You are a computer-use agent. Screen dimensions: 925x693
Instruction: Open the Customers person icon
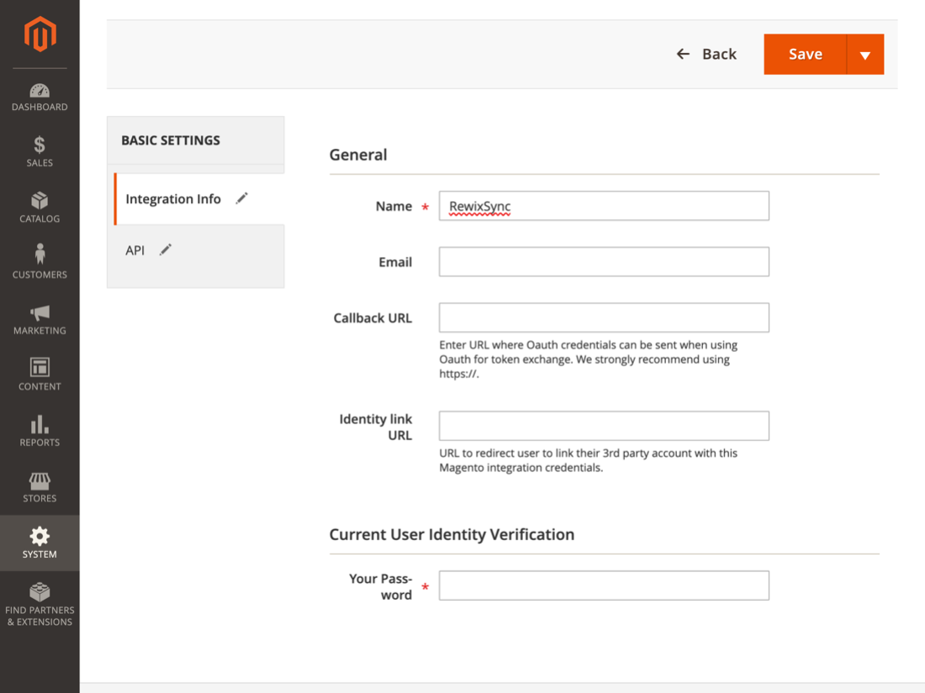pyautogui.click(x=40, y=255)
